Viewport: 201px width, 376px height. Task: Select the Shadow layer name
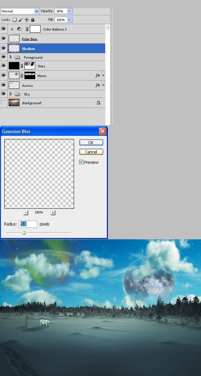pyautogui.click(x=28, y=49)
